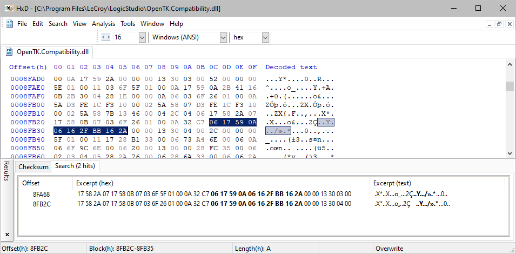Open the Windows (ANSI) charset dropdown
The height and width of the screenshot is (254, 516).
[223, 37]
